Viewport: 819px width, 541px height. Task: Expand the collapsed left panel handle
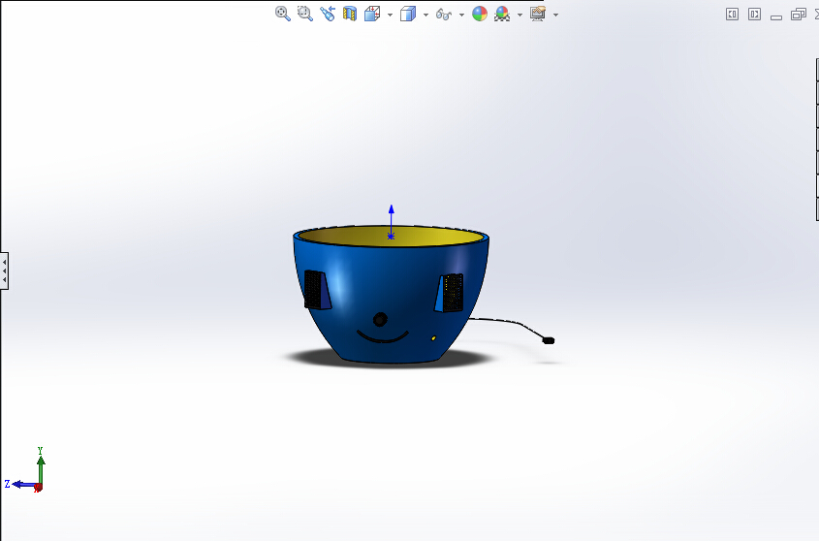pos(4,270)
